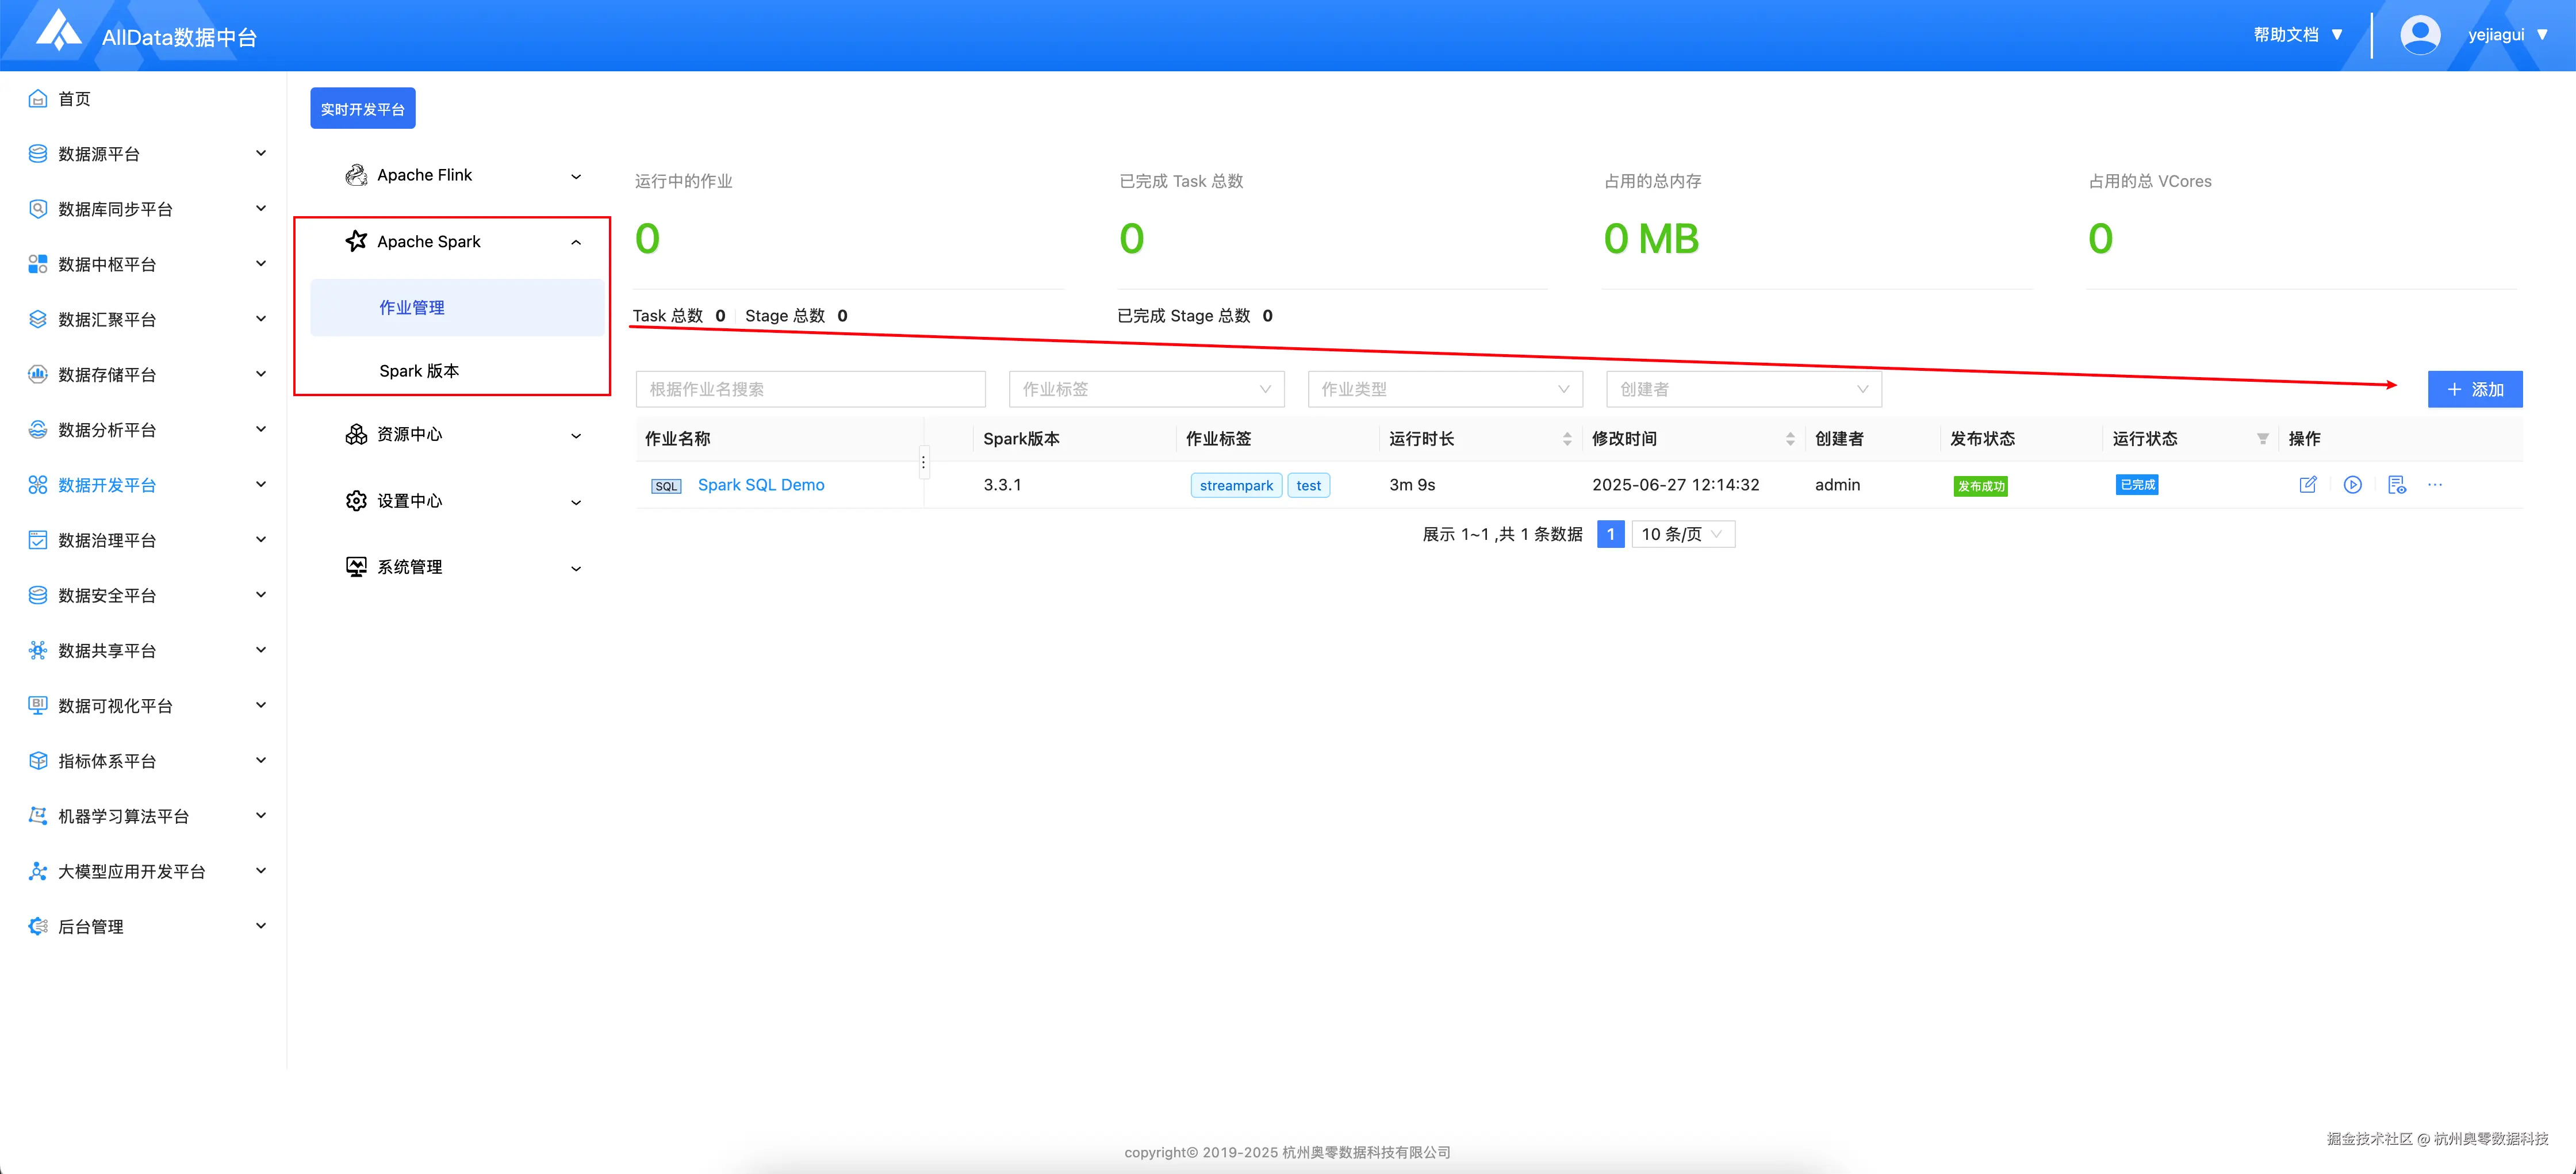This screenshot has width=2576, height=1174.
Task: Open 数据治理平台 in the sidebar
Action: pyautogui.click(x=107, y=541)
